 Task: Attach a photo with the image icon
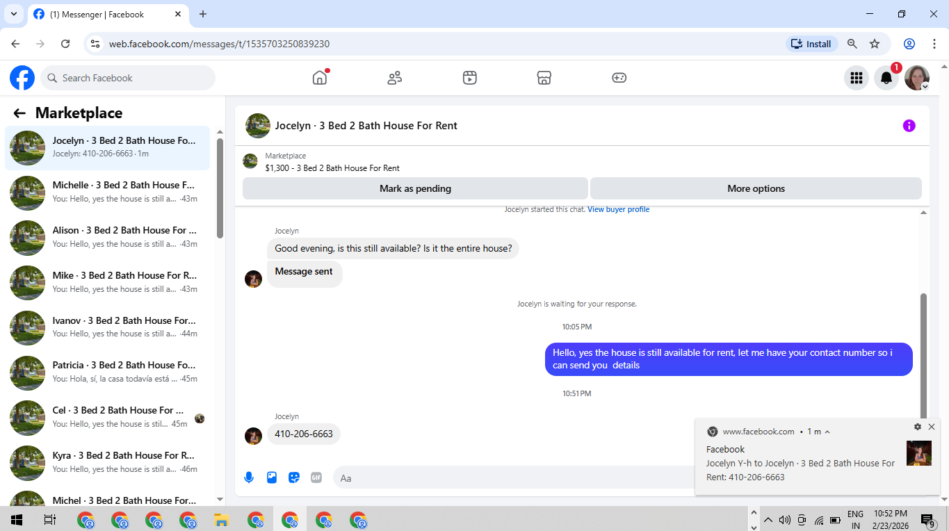(272, 477)
